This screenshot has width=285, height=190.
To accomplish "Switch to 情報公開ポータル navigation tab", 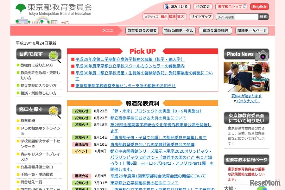I will pos(179,30).
